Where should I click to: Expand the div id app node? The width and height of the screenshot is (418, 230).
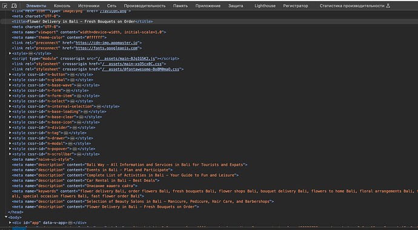[x=10, y=223]
